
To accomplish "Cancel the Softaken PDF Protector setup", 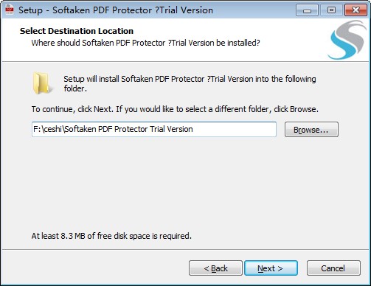I will pos(333,268).
